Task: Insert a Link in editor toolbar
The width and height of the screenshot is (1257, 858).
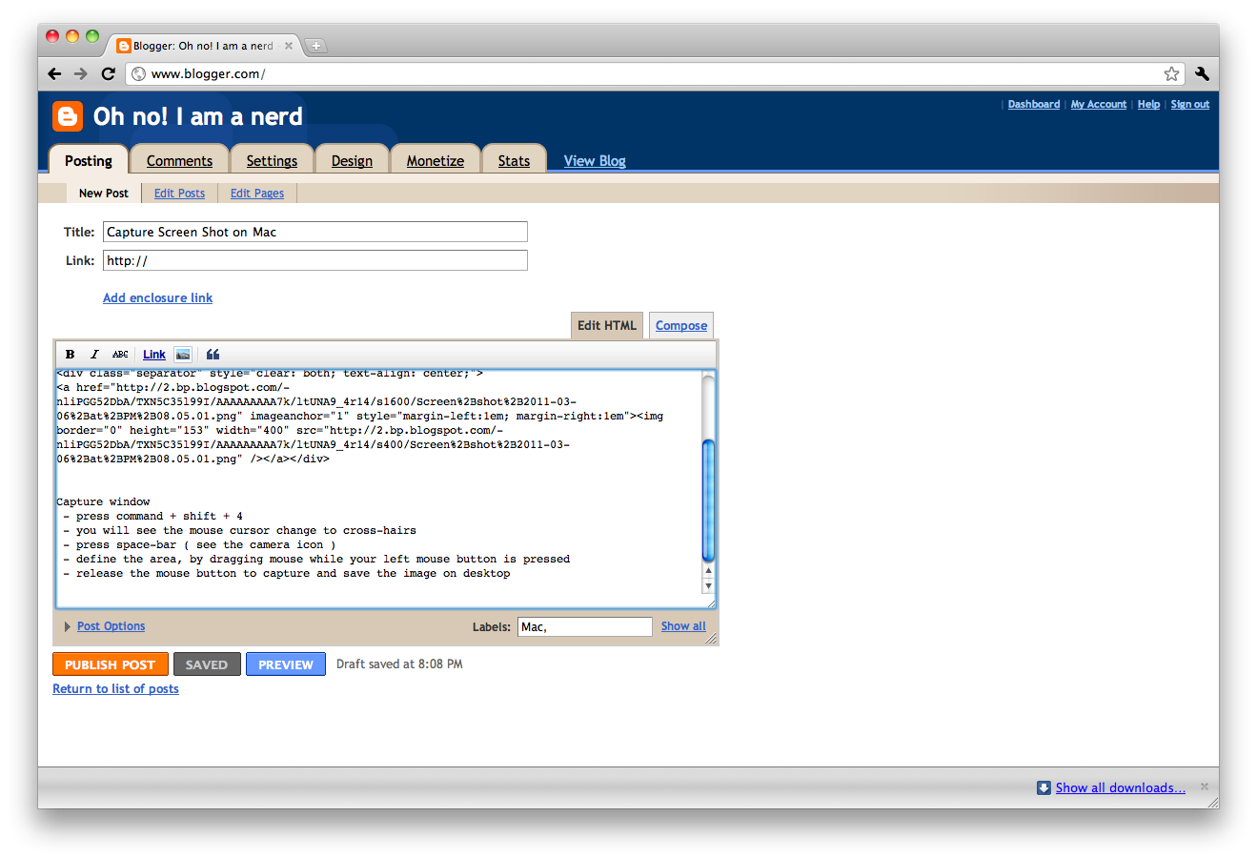Action: coord(154,354)
